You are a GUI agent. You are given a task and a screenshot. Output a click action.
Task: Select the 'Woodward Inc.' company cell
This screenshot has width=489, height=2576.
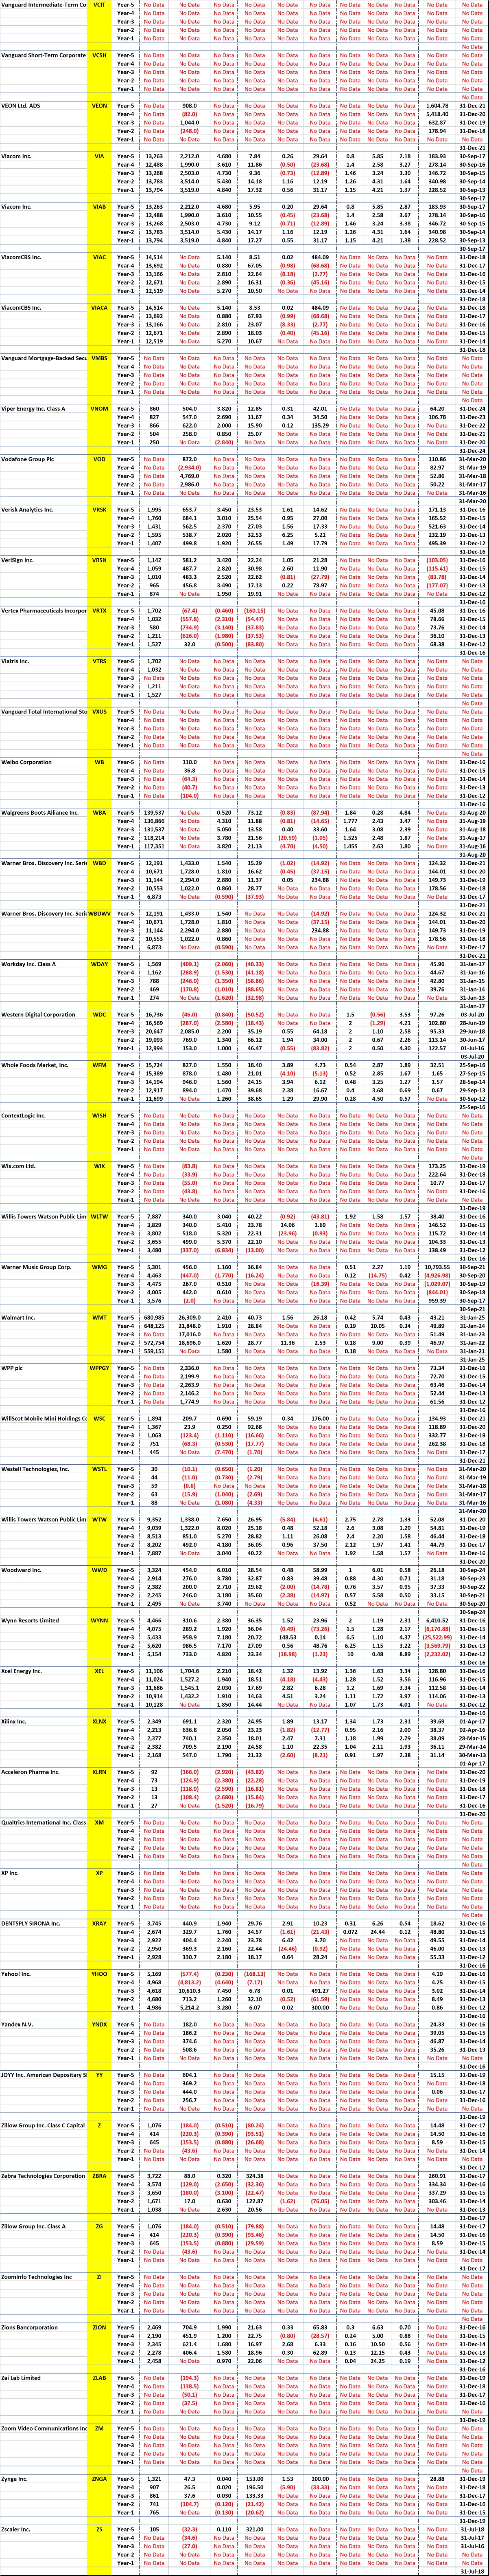[x=43, y=1569]
